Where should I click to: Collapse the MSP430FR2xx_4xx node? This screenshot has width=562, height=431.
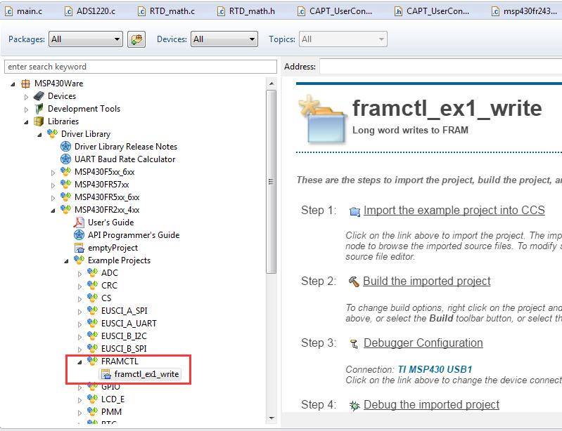tap(53, 211)
